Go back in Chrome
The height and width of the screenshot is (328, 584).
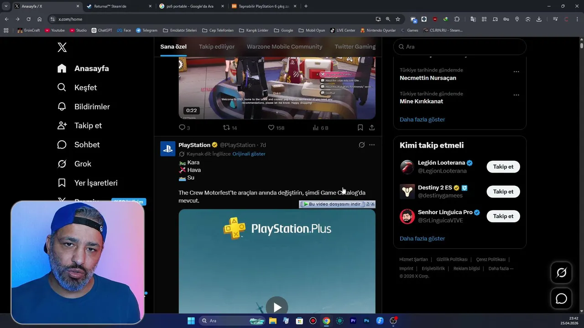[6, 19]
